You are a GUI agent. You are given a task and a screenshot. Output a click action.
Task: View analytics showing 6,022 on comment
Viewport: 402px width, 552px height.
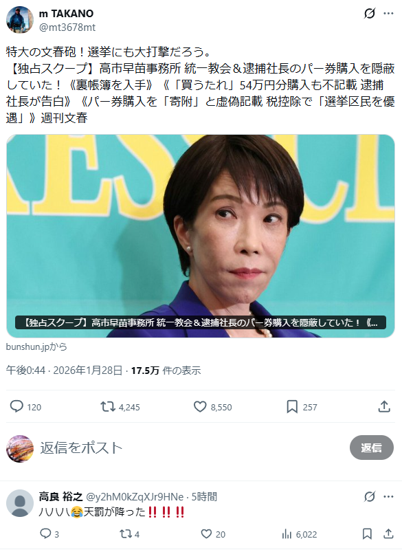(299, 534)
